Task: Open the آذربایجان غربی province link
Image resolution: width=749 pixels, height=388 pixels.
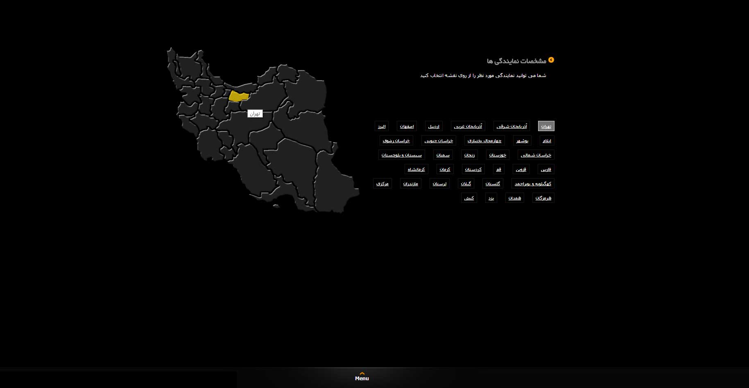Action: coord(468,126)
